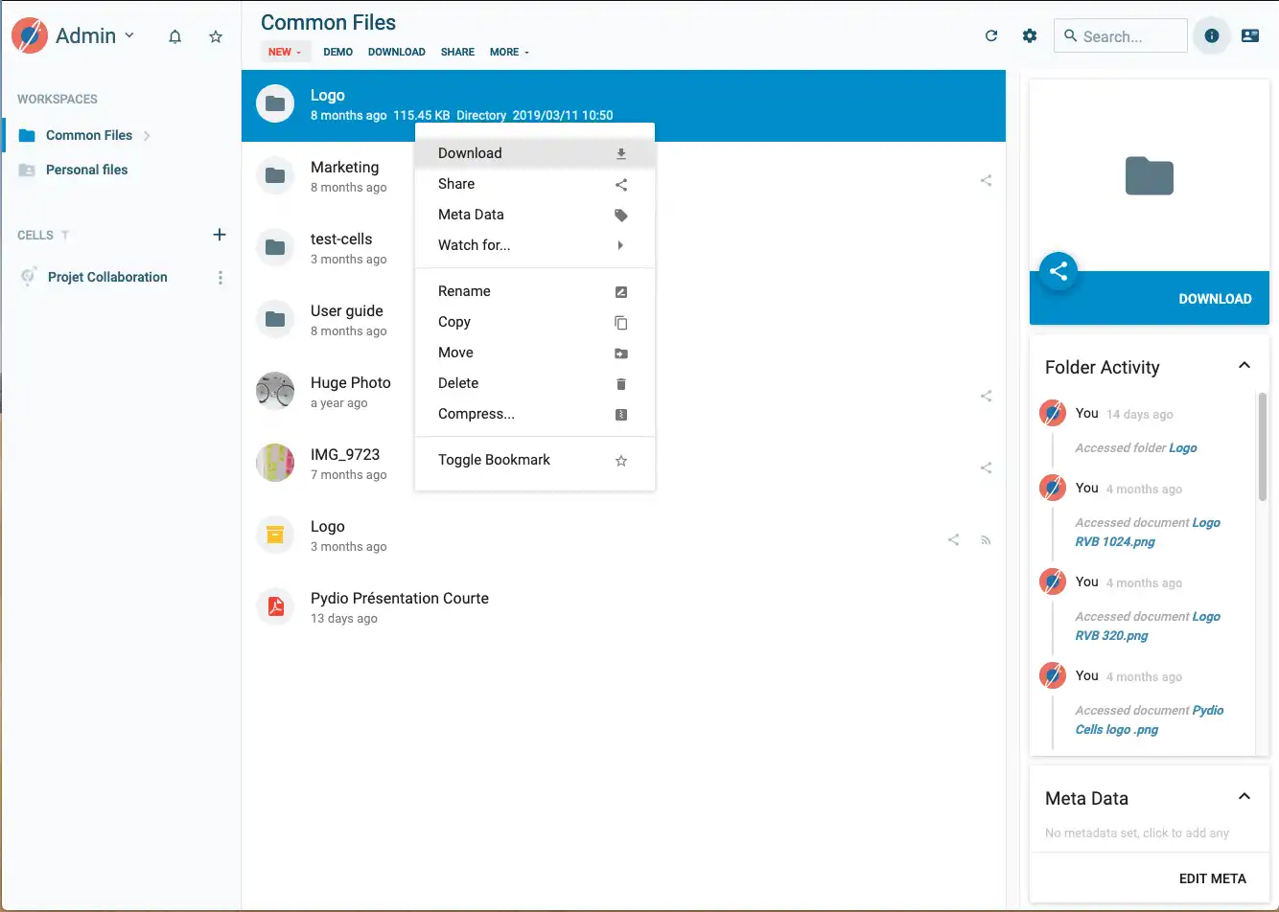Viewport: 1279px width, 912px height.
Task: Click the watch feed icon on Logo archive row
Action: tap(986, 539)
